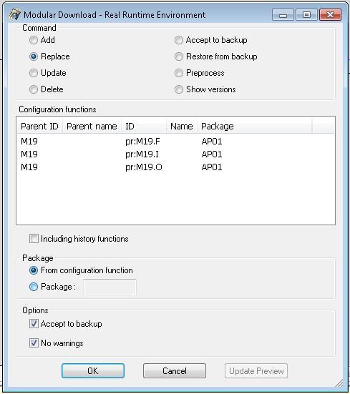
Task: Enable Including history functions checkbox
Action: click(x=34, y=238)
